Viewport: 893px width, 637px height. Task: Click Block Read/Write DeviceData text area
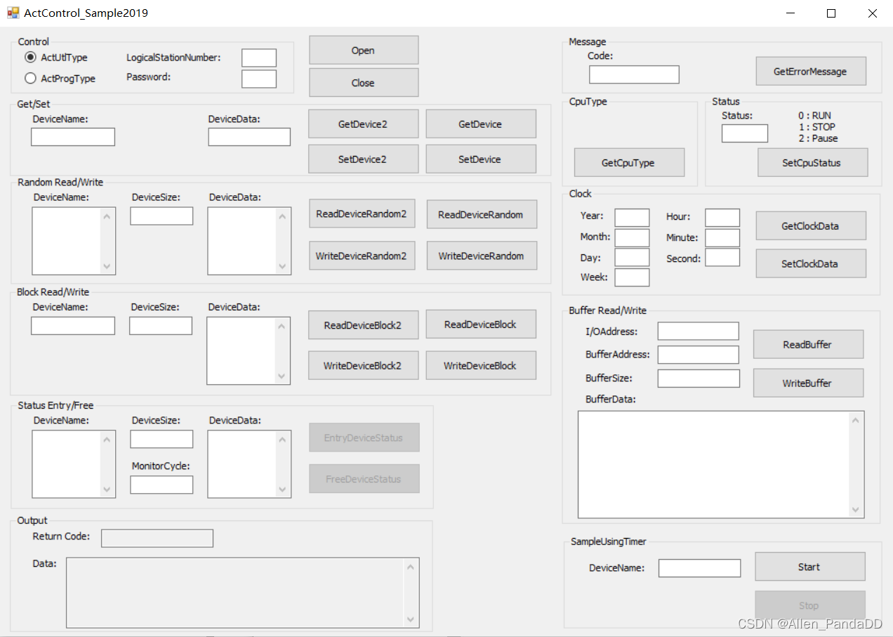click(249, 350)
